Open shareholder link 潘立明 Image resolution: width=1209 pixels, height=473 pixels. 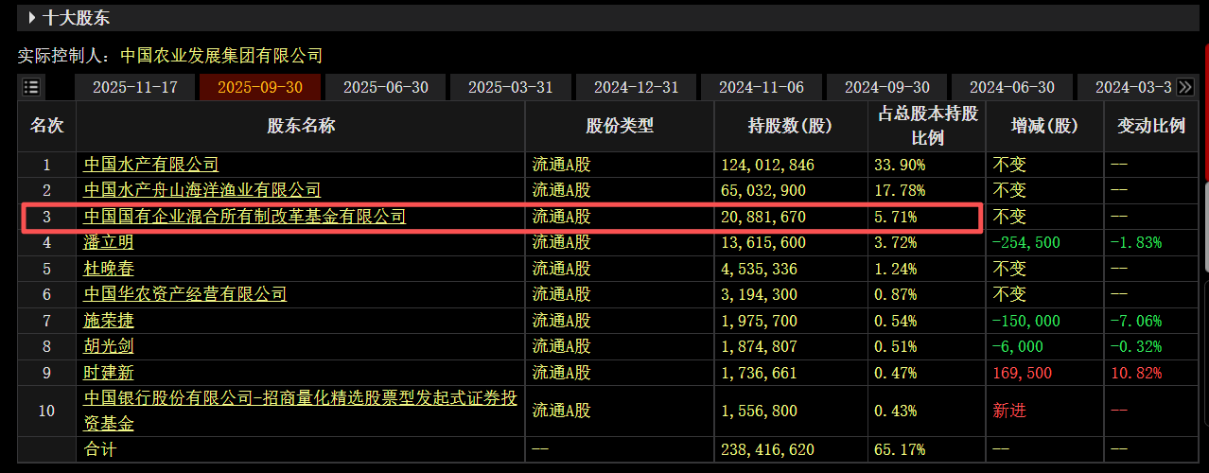(109, 242)
